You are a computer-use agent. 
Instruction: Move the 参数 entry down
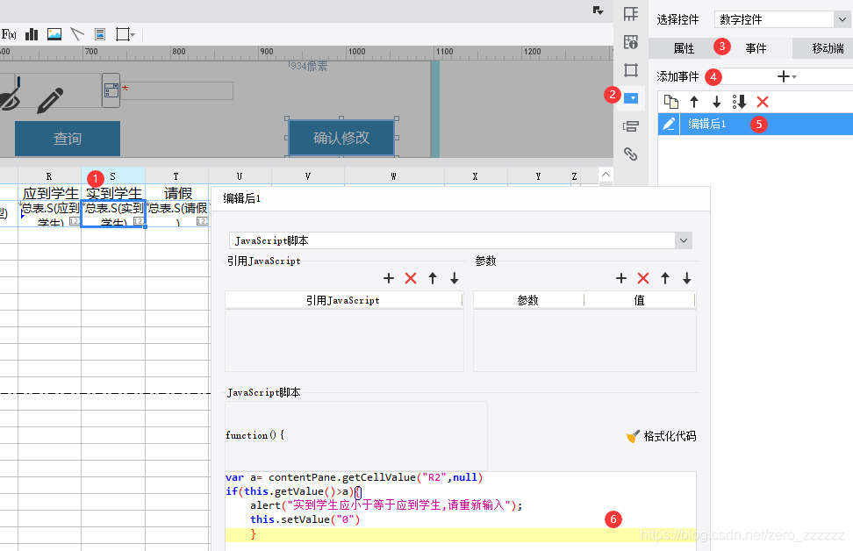pyautogui.click(x=687, y=278)
